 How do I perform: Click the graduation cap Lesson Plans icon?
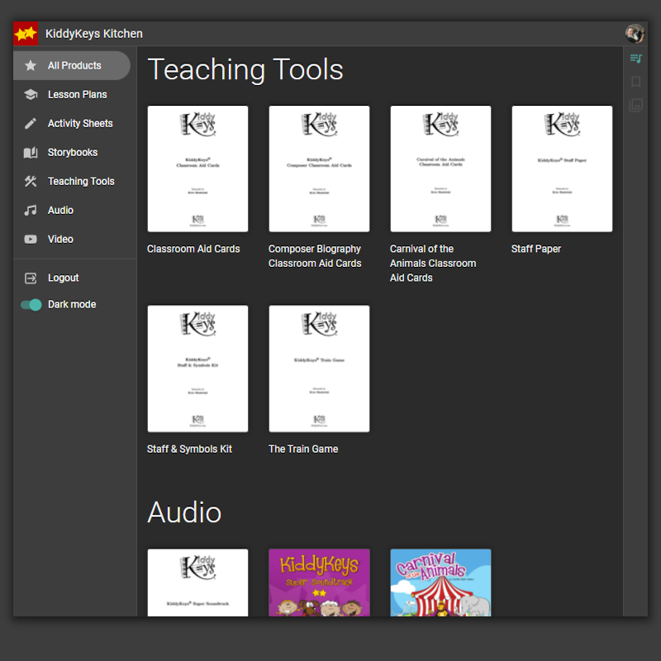coord(31,94)
